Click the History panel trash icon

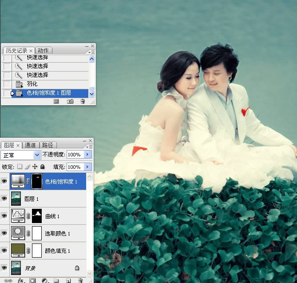click(82, 101)
